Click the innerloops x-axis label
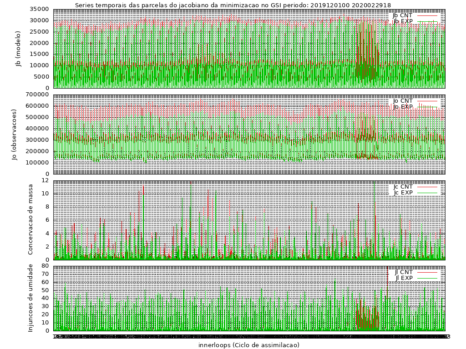The height and width of the screenshot is (349, 466). [249, 345]
